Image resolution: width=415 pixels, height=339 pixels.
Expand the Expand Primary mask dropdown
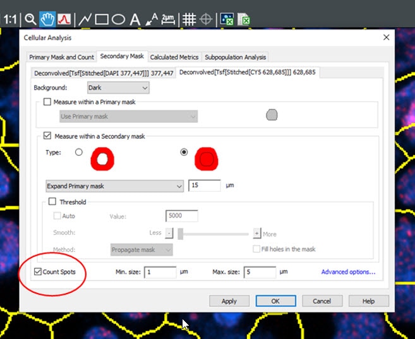[114, 186]
